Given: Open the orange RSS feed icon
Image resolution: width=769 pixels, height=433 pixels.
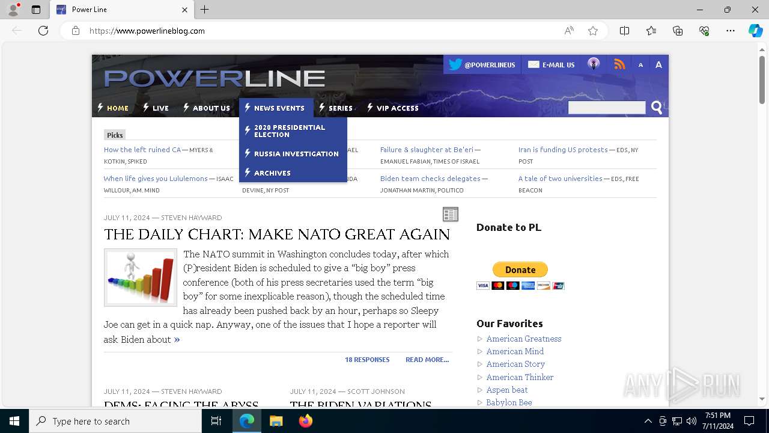Looking at the screenshot, I should (619, 64).
